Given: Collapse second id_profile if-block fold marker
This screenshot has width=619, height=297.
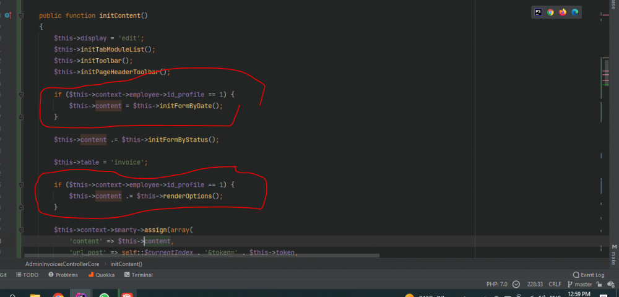Looking at the screenshot, I should 21,184.
